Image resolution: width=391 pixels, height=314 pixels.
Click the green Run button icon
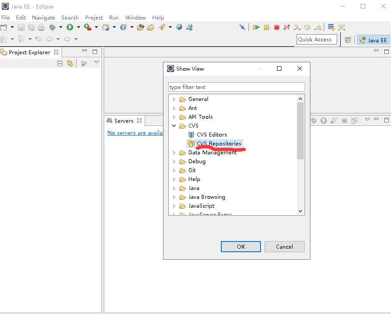coord(70,27)
